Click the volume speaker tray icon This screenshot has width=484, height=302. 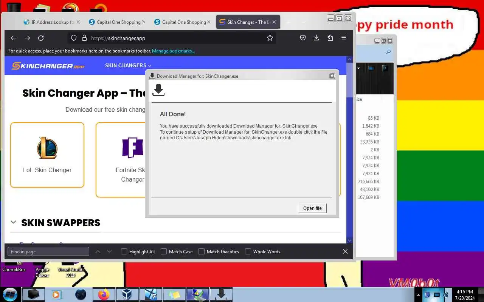(x=446, y=295)
